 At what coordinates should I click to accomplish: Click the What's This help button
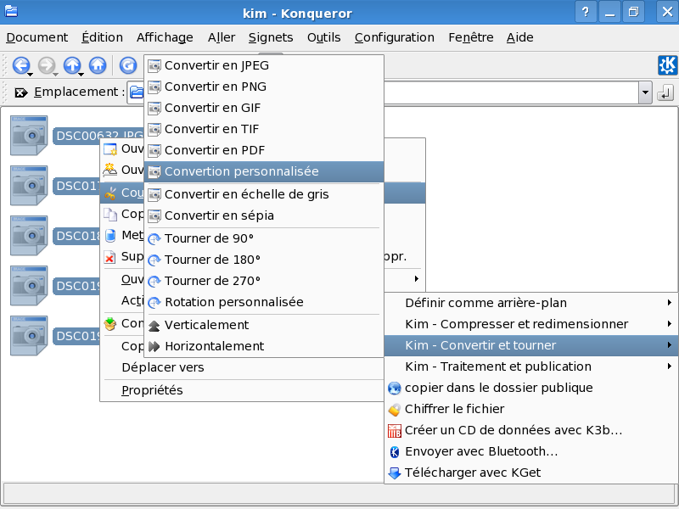click(586, 12)
